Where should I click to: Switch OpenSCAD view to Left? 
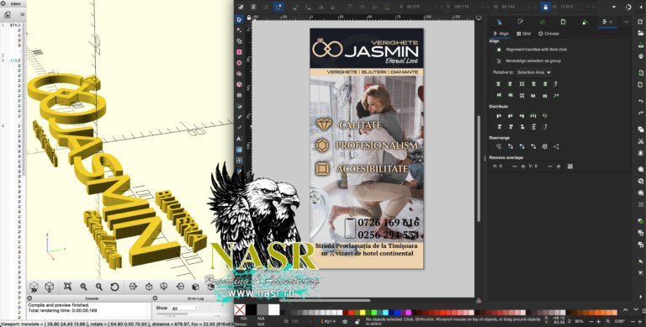tap(180, 287)
